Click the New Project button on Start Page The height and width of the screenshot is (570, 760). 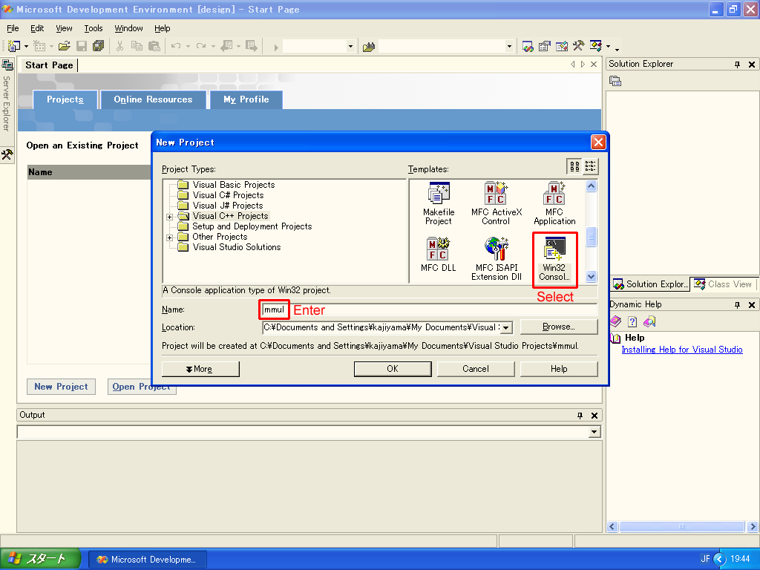tap(62, 387)
